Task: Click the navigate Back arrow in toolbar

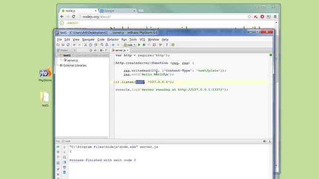Action: 113,45
